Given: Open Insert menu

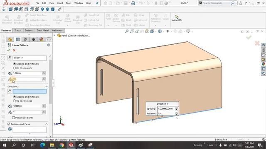Looking at the screenshot, I should click(x=60, y=3).
